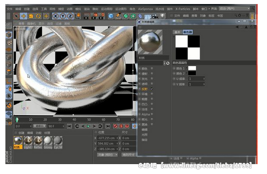The image size is (267, 174).
Task: Open AixSponza menu
Action: coord(145,9)
